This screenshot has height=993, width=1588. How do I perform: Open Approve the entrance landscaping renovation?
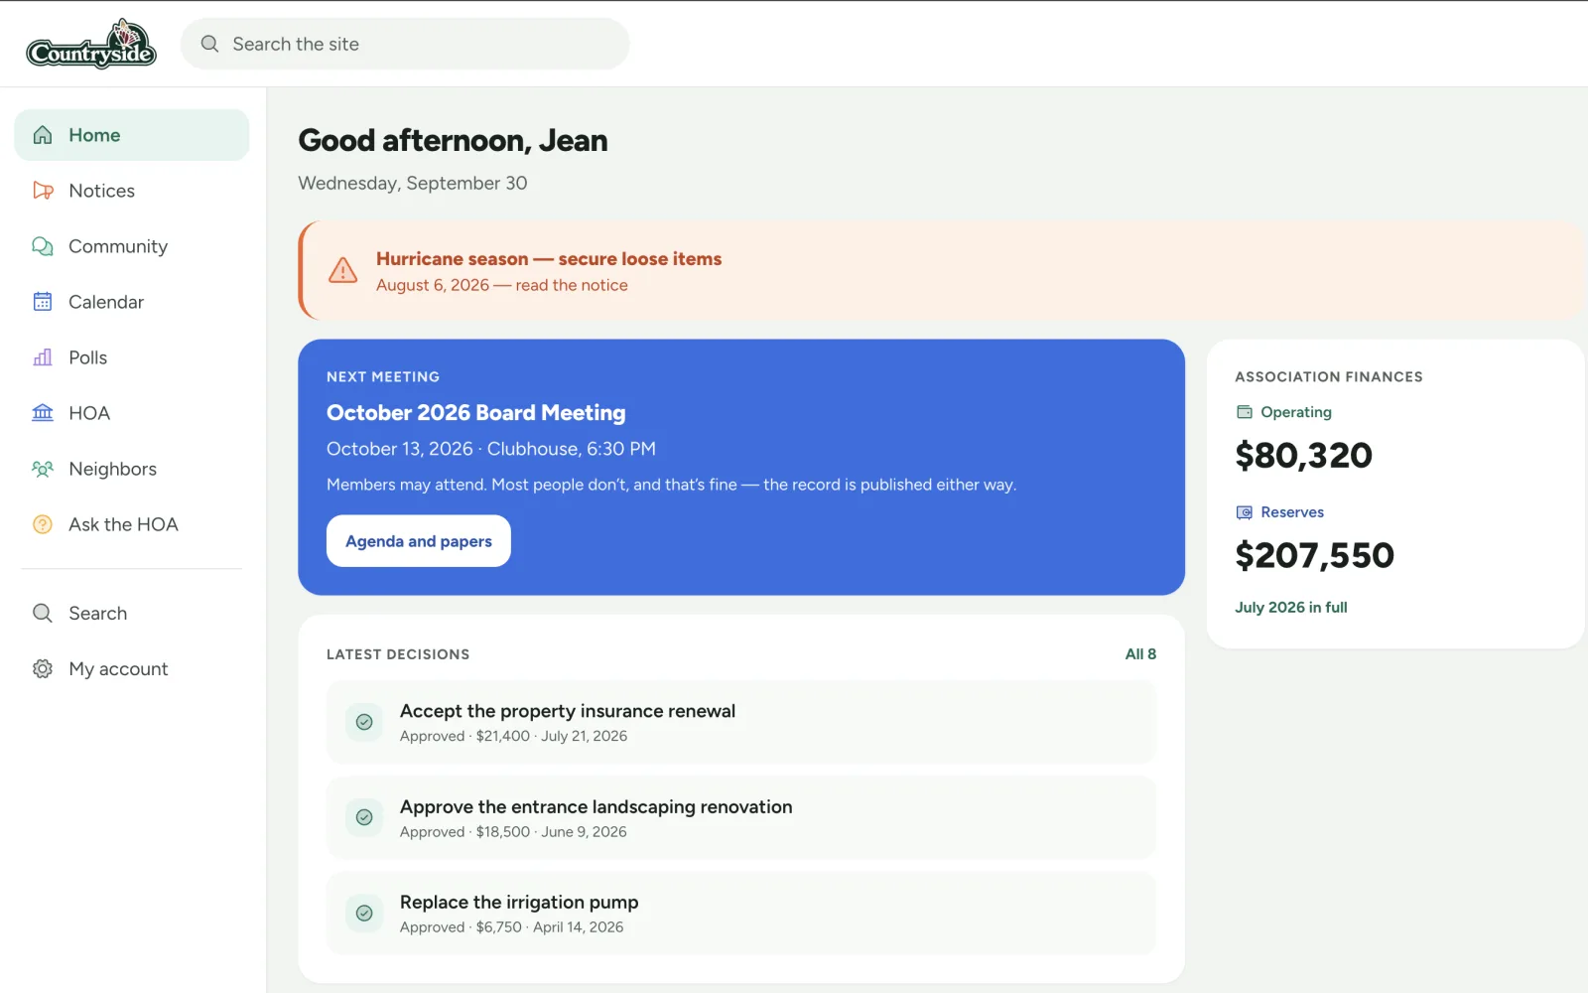click(x=741, y=817)
